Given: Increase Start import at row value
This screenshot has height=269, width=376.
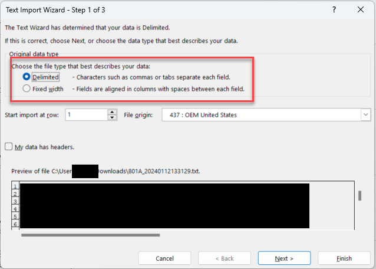Looking at the screenshot, I should coord(112,112).
